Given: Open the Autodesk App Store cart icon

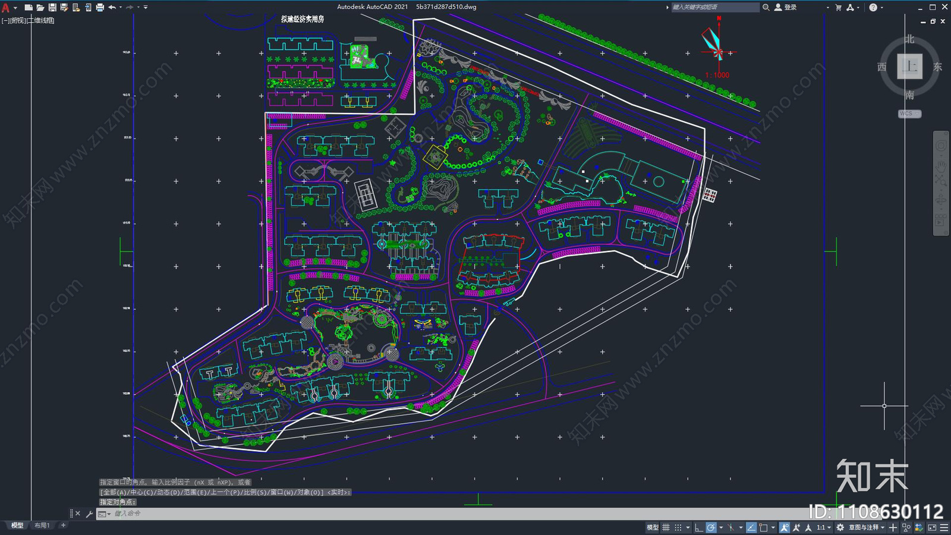Looking at the screenshot, I should pos(839,7).
